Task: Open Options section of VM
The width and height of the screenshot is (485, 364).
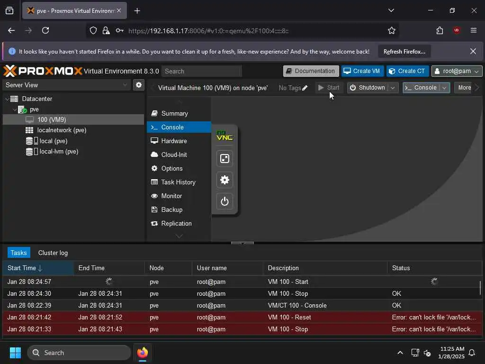Action: [179, 168]
